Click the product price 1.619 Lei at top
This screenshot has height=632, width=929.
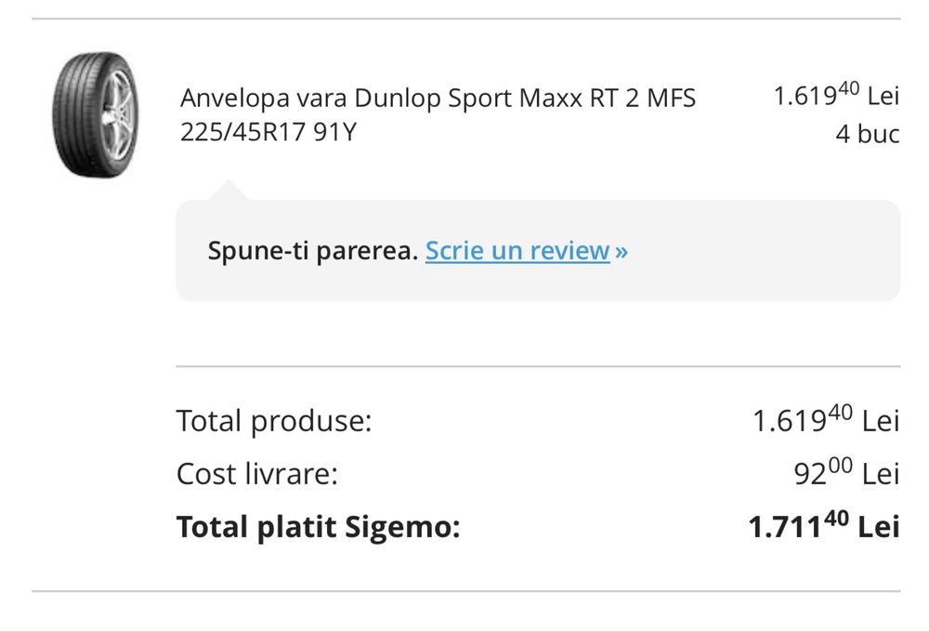[x=836, y=95]
